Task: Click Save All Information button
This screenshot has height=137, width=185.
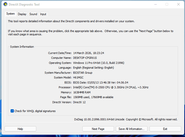Action: click(132, 129)
